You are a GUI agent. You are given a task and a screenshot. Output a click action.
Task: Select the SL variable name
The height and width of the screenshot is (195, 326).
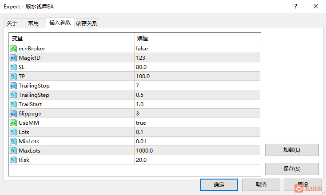[x=22, y=67]
